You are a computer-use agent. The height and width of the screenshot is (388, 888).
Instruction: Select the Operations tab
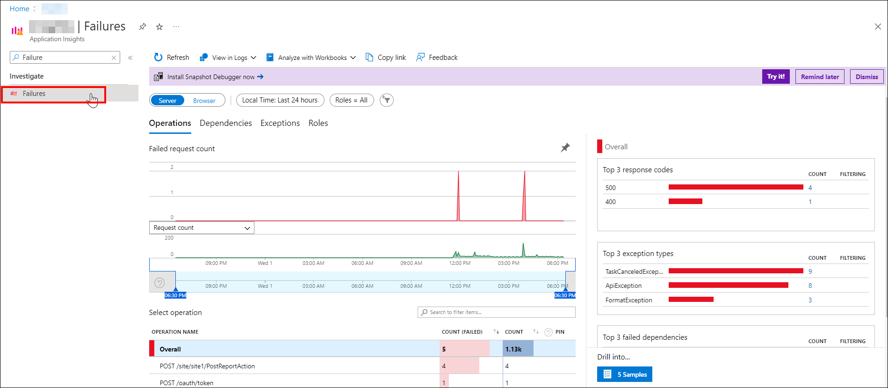tap(170, 123)
